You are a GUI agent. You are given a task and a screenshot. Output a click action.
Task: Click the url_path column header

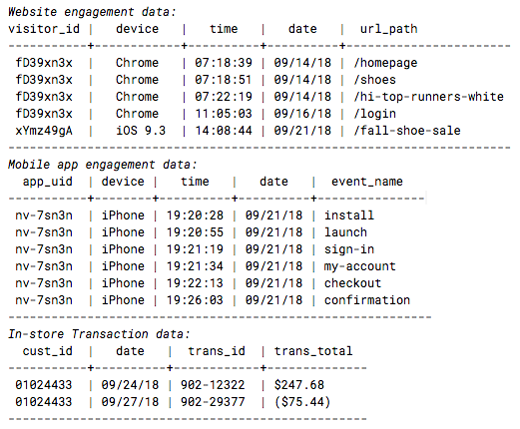(388, 29)
